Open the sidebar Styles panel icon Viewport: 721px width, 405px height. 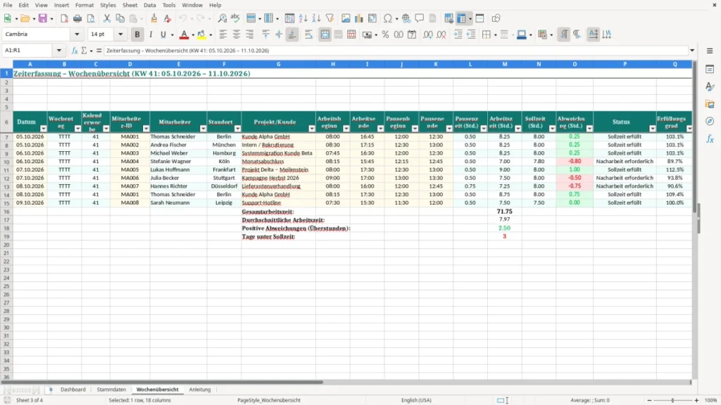click(x=710, y=86)
